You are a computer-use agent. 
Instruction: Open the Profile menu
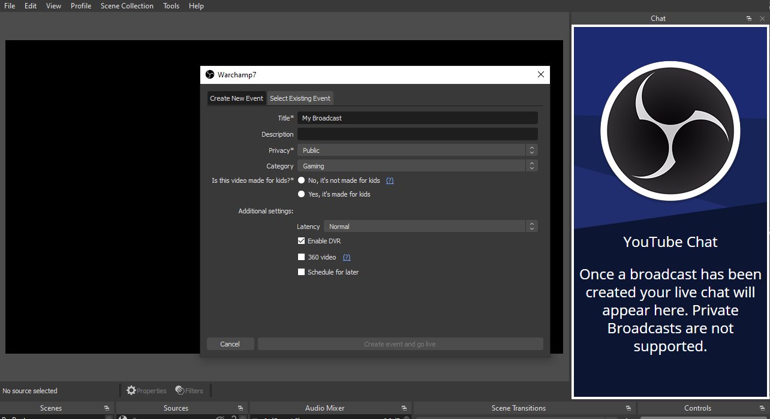(x=81, y=6)
